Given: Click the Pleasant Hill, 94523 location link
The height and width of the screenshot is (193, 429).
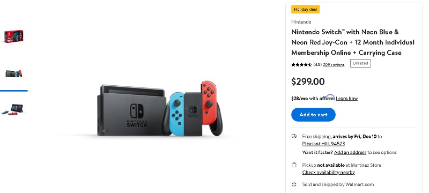Looking at the screenshot, I should tap(323, 144).
